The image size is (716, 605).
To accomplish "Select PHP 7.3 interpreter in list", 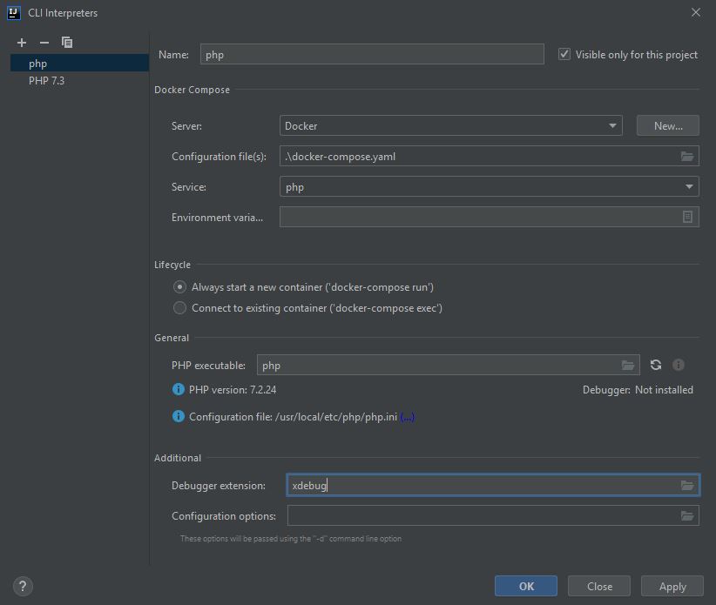I will 79,81.
